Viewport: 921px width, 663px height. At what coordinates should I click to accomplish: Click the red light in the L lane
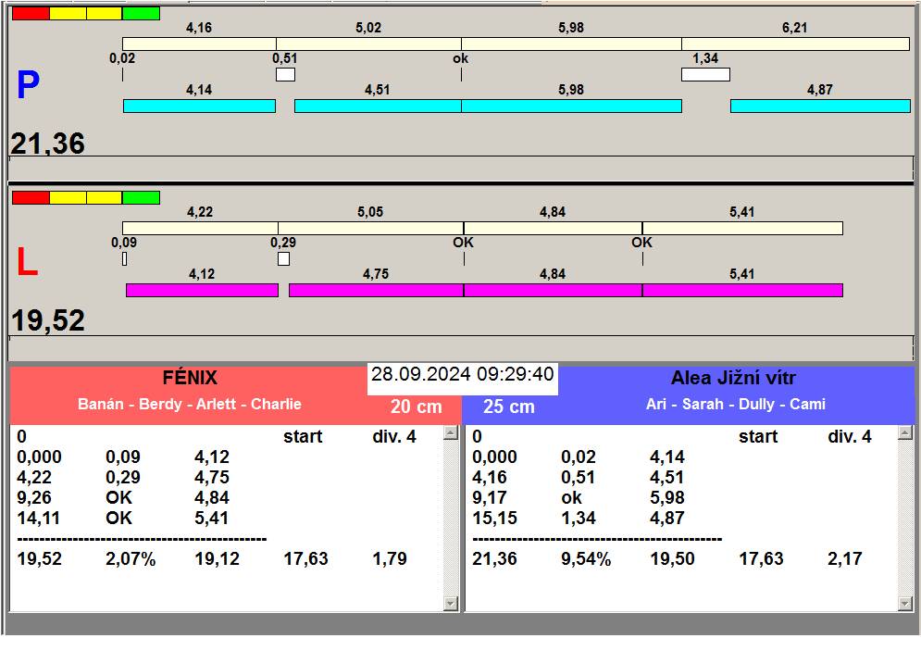click(30, 197)
